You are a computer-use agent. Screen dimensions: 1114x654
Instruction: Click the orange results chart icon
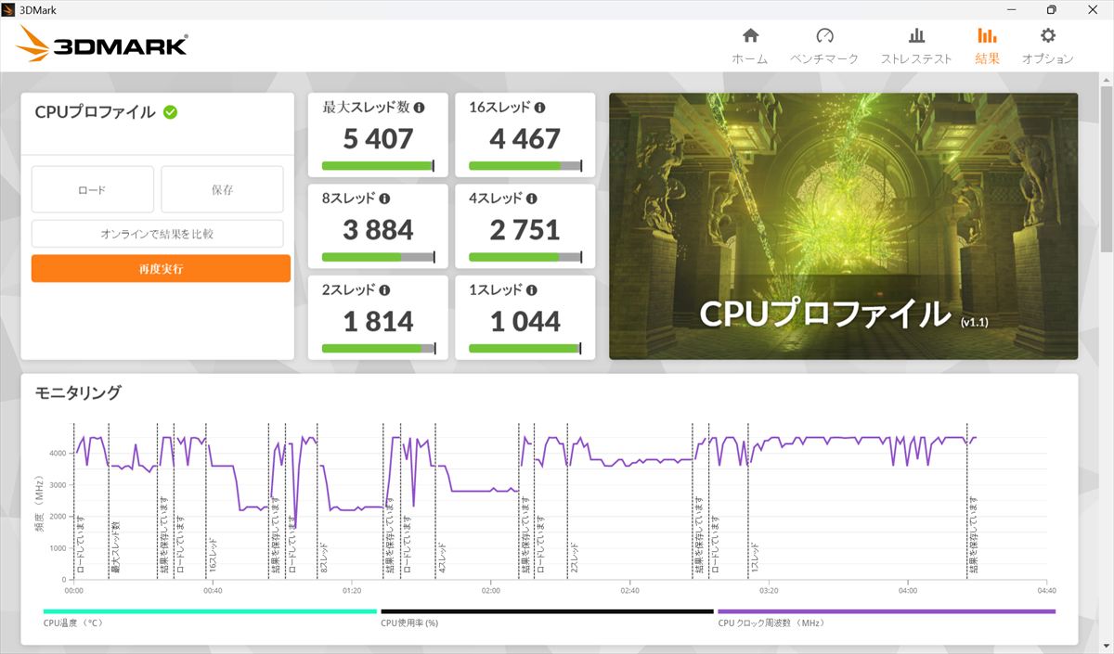987,35
